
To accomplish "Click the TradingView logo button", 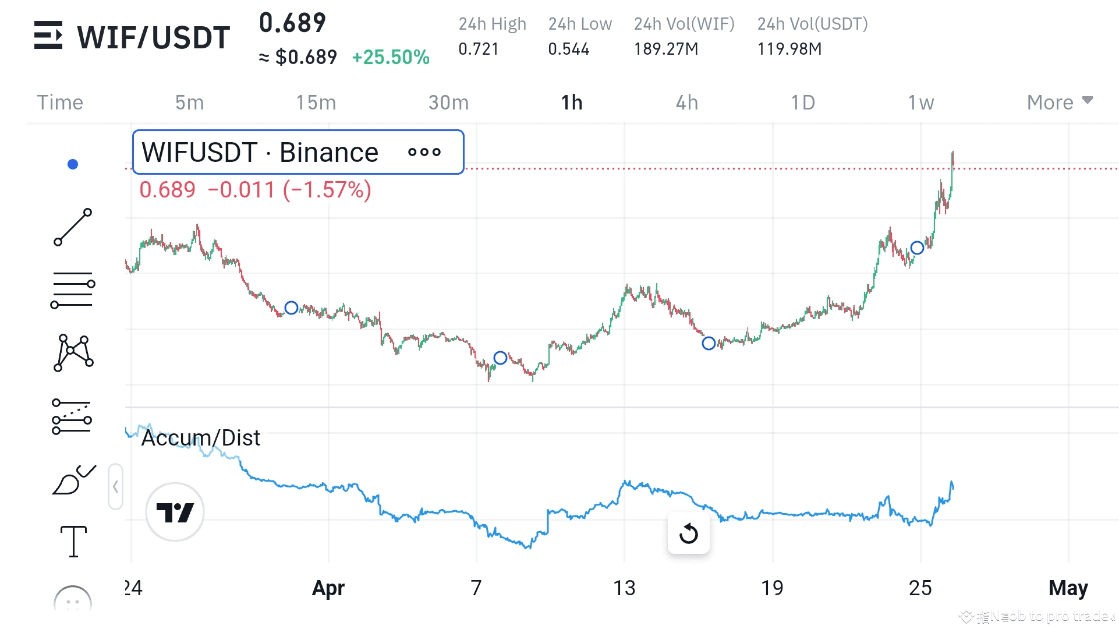I will click(x=175, y=512).
